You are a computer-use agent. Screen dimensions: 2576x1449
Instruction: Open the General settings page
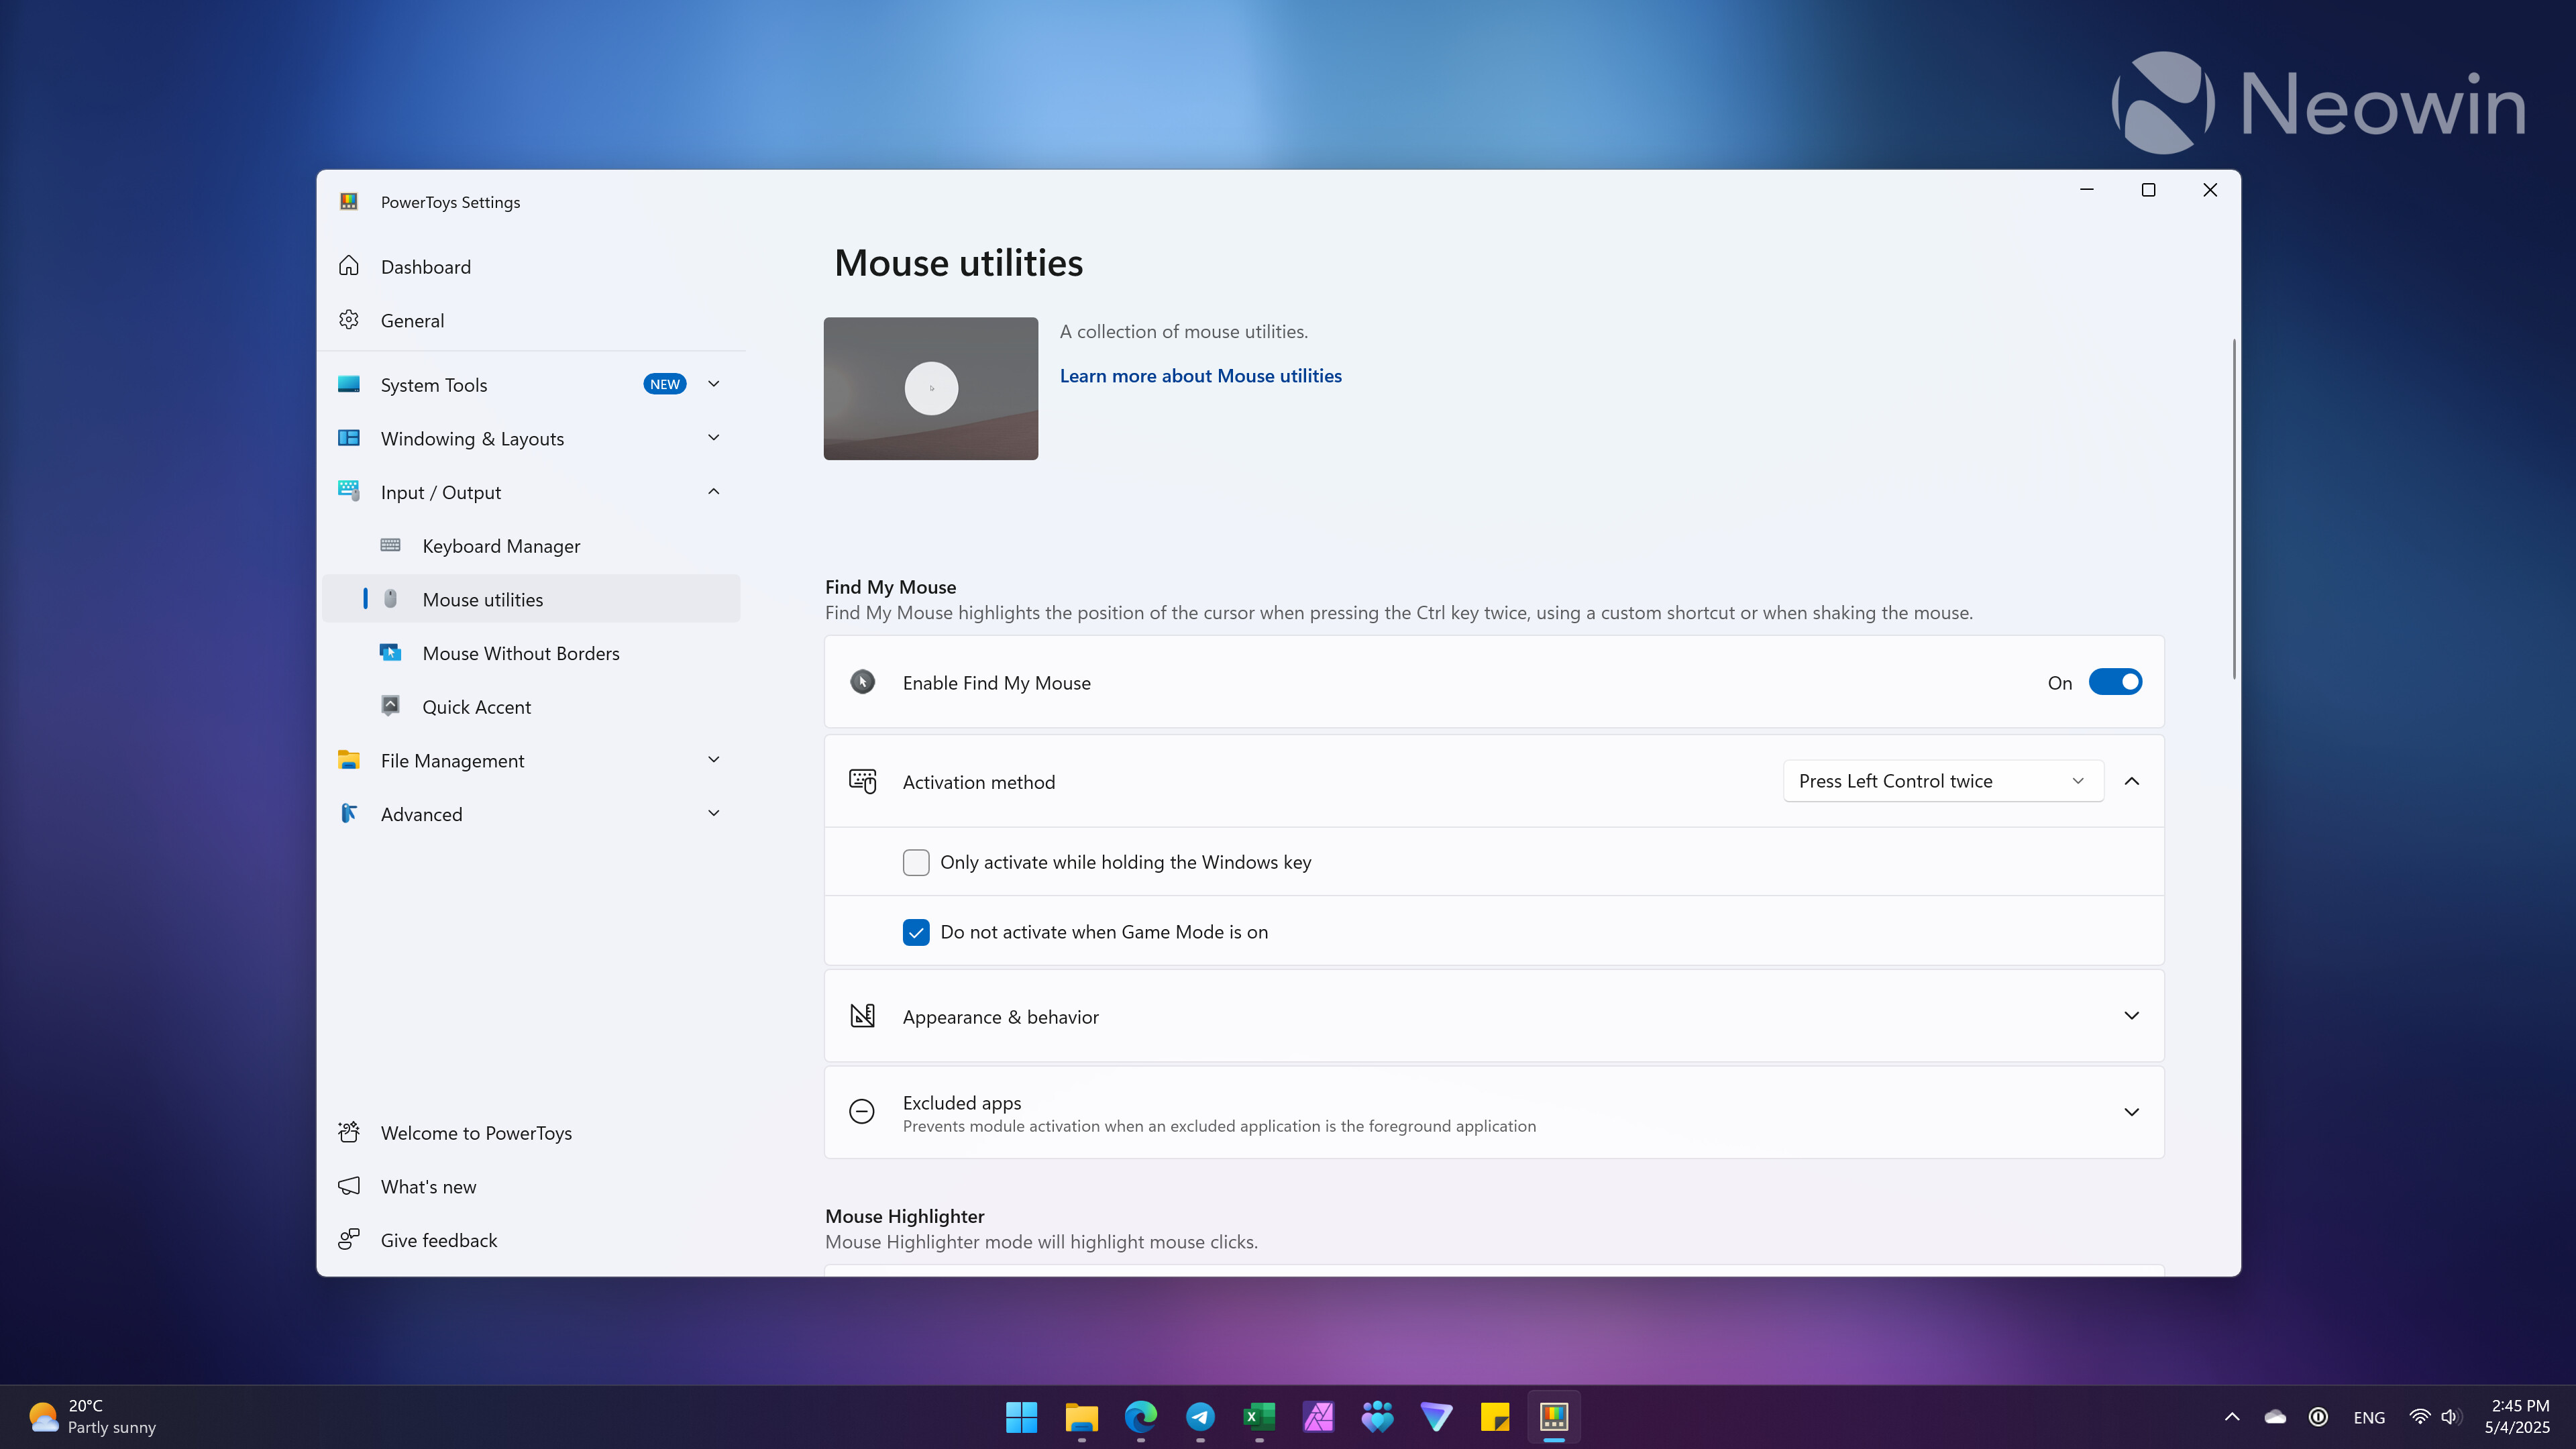pos(531,320)
